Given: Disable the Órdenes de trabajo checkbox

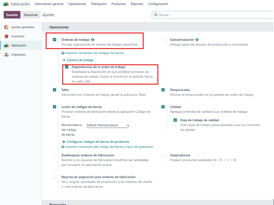Looking at the screenshot, I should tap(54, 40).
